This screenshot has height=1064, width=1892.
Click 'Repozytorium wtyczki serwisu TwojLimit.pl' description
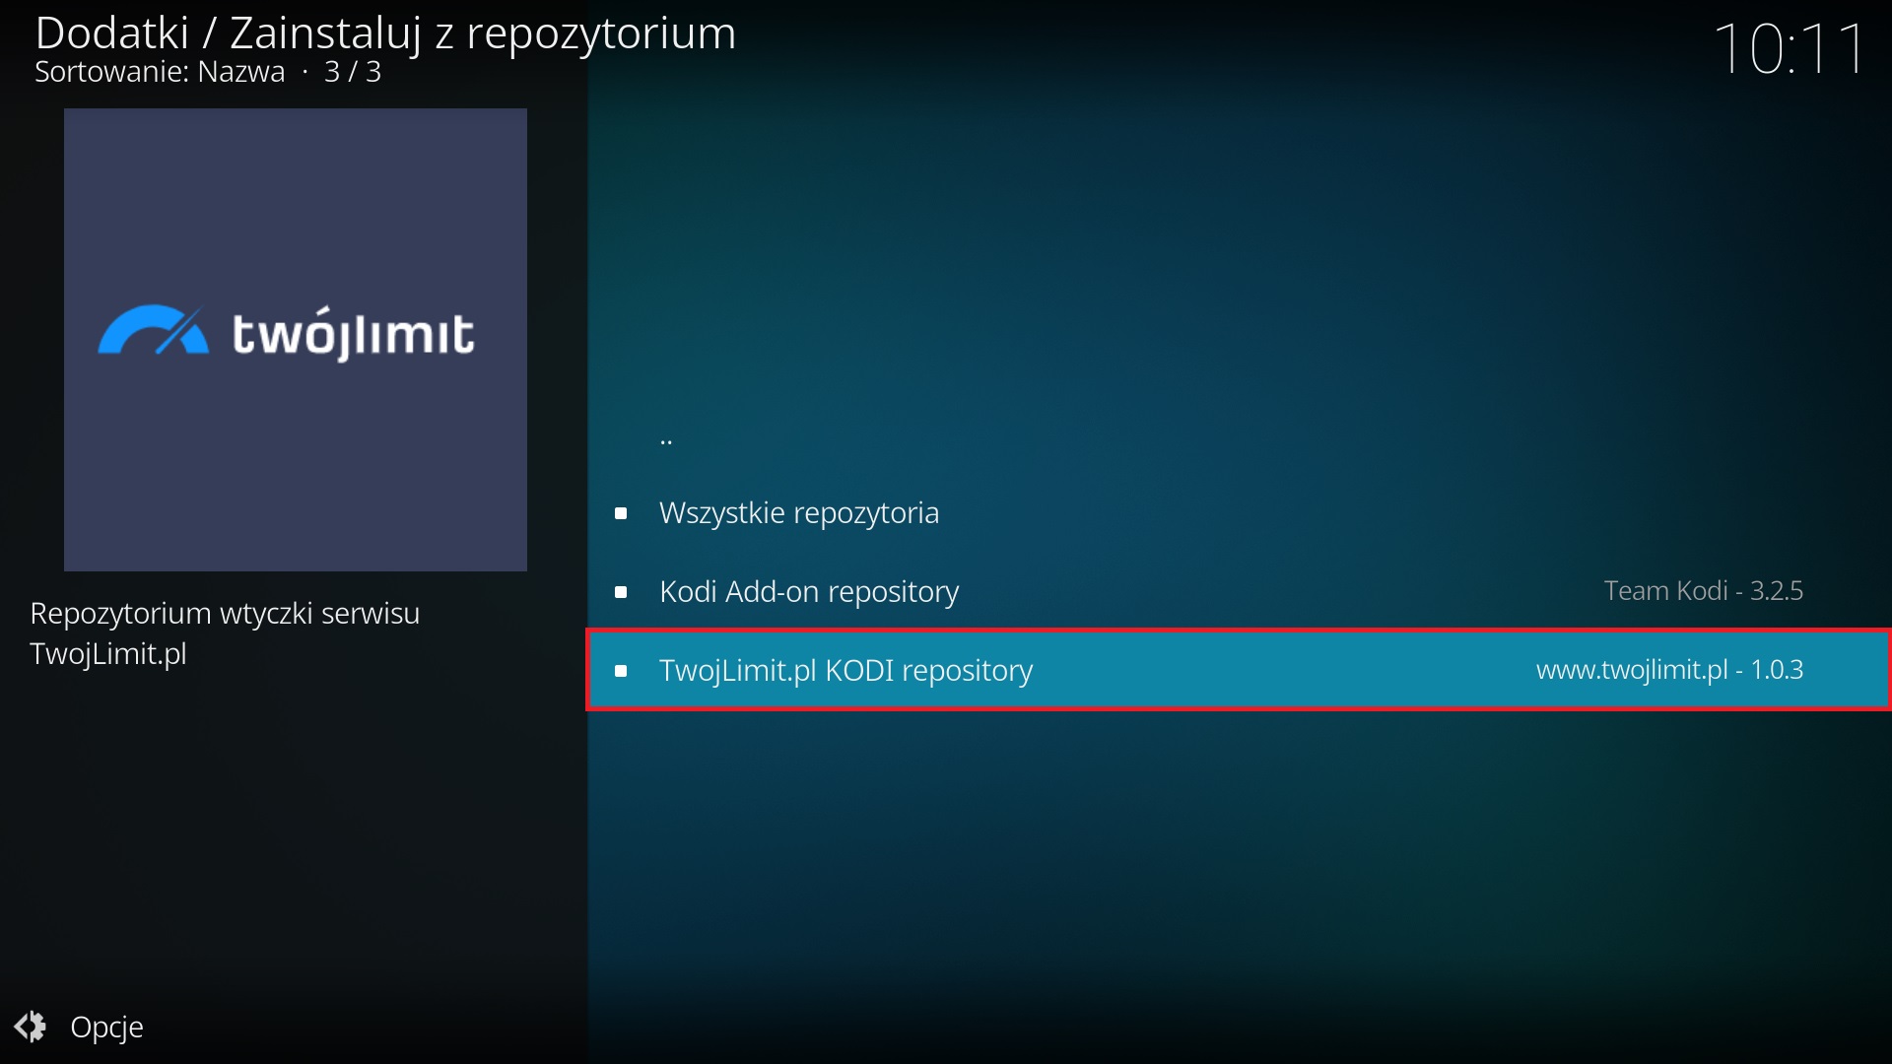pos(225,633)
